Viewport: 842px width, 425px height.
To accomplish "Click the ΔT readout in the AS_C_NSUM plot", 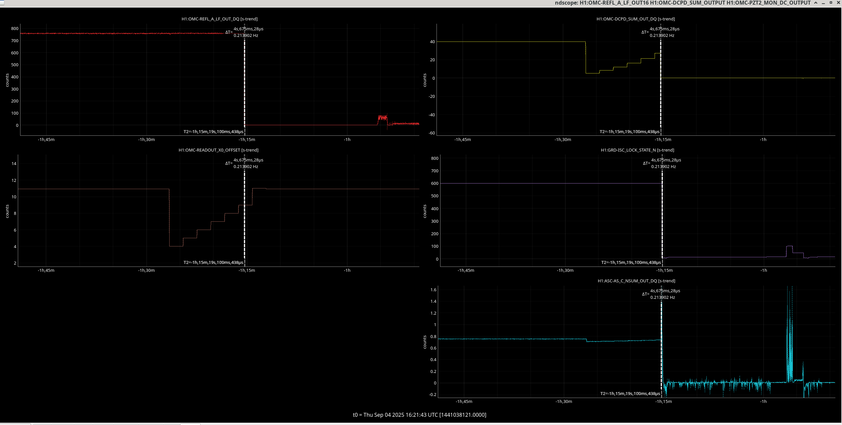I will 661,294.
